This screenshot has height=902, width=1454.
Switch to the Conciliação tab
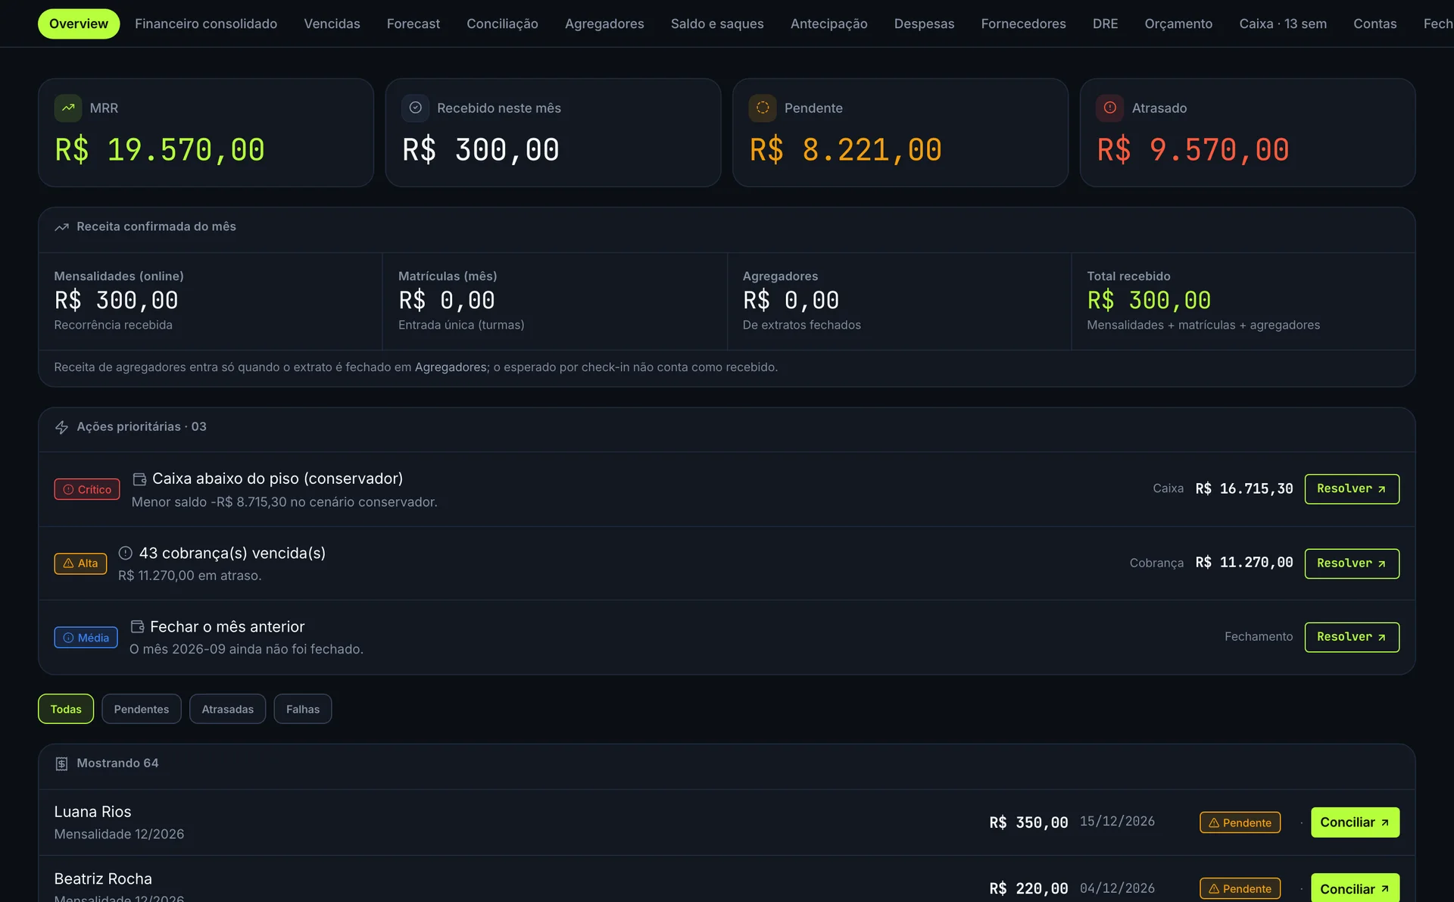(502, 23)
